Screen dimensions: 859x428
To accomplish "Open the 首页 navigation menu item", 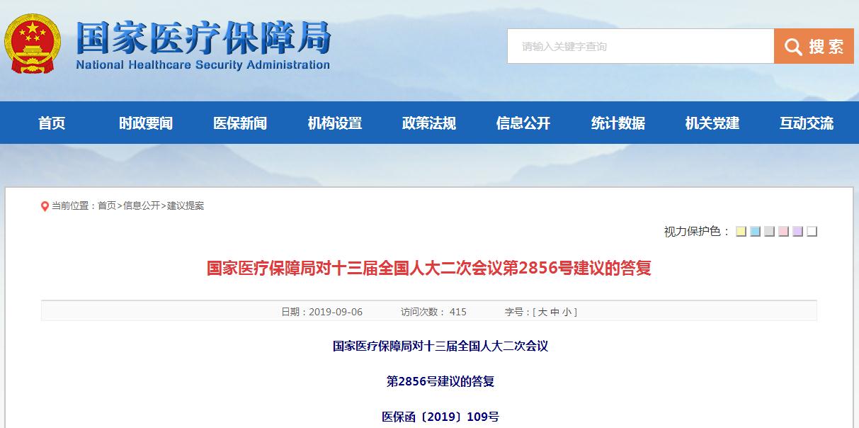I will tap(52, 122).
